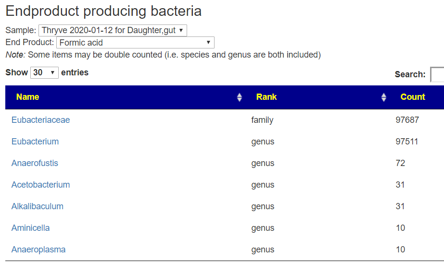
Task: Open the Sample dropdown
Action: 113,30
